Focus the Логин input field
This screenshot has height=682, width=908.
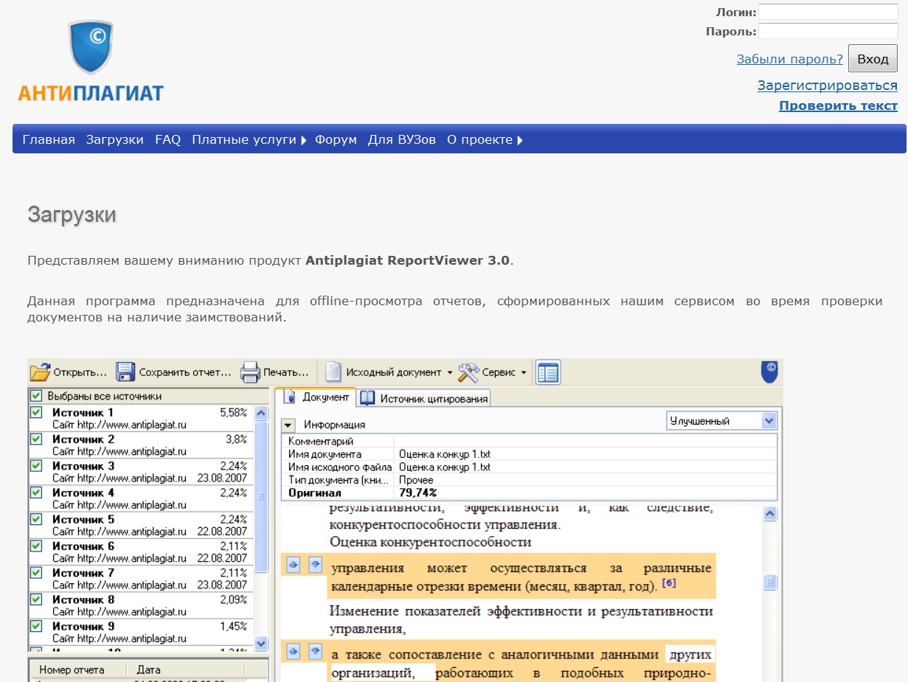[x=828, y=12]
